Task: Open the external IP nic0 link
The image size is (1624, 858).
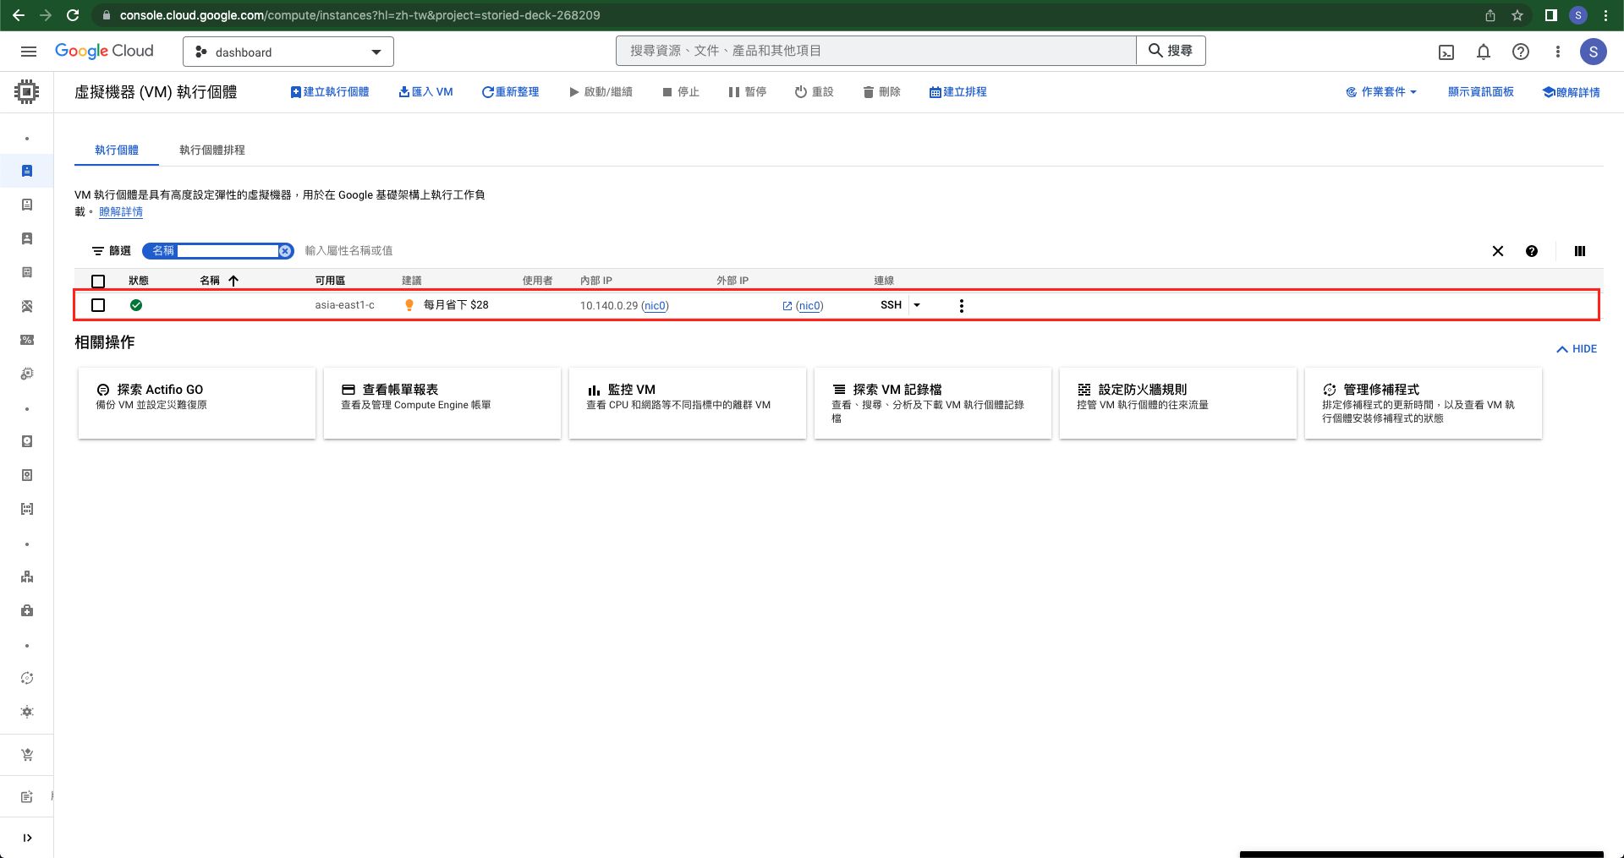Action: 809,306
